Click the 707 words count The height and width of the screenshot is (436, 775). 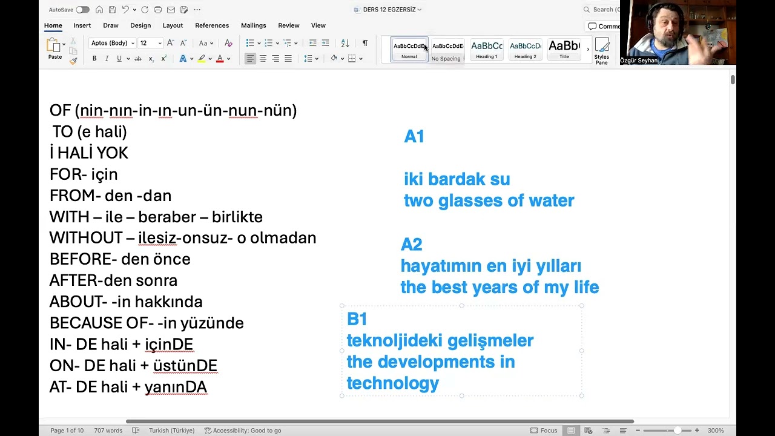[108, 431]
